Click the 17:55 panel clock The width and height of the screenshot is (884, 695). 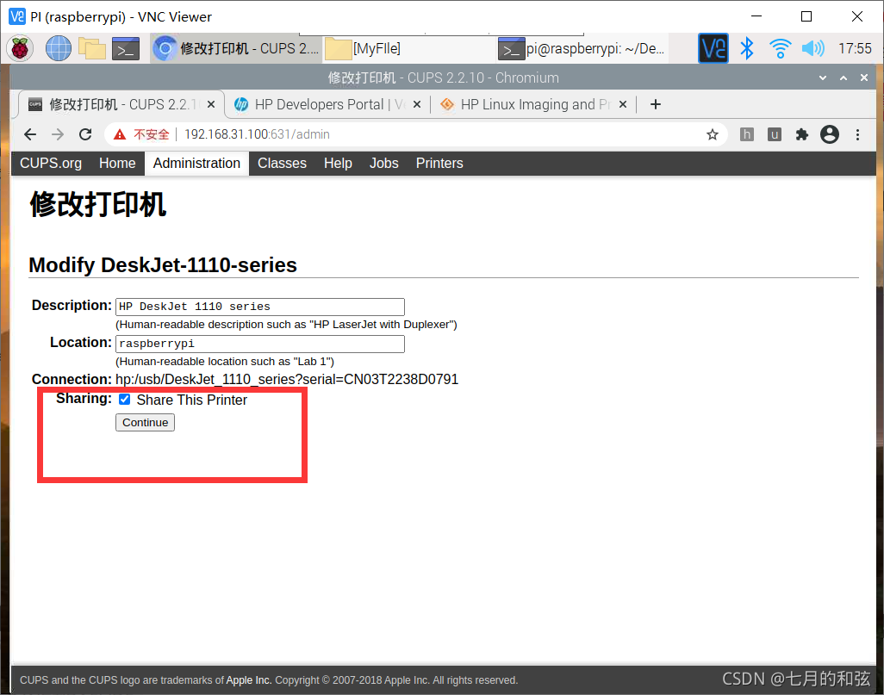click(x=855, y=48)
